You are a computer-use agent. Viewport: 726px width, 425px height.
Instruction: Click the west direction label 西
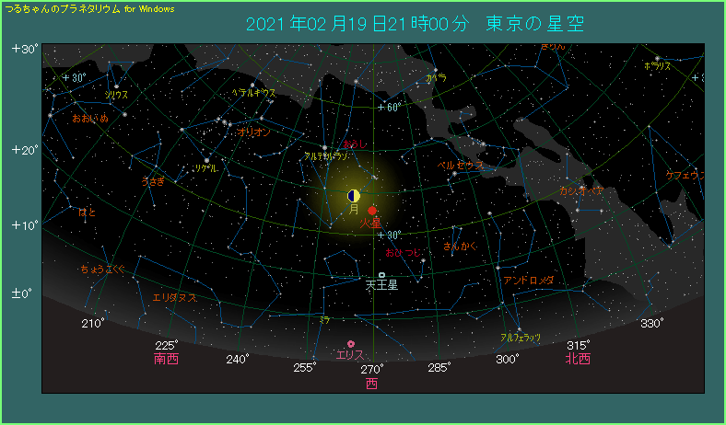(371, 385)
